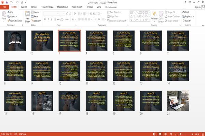205x136 pixels.
Task: Start Slide Show from status bar icon
Action: point(171,134)
